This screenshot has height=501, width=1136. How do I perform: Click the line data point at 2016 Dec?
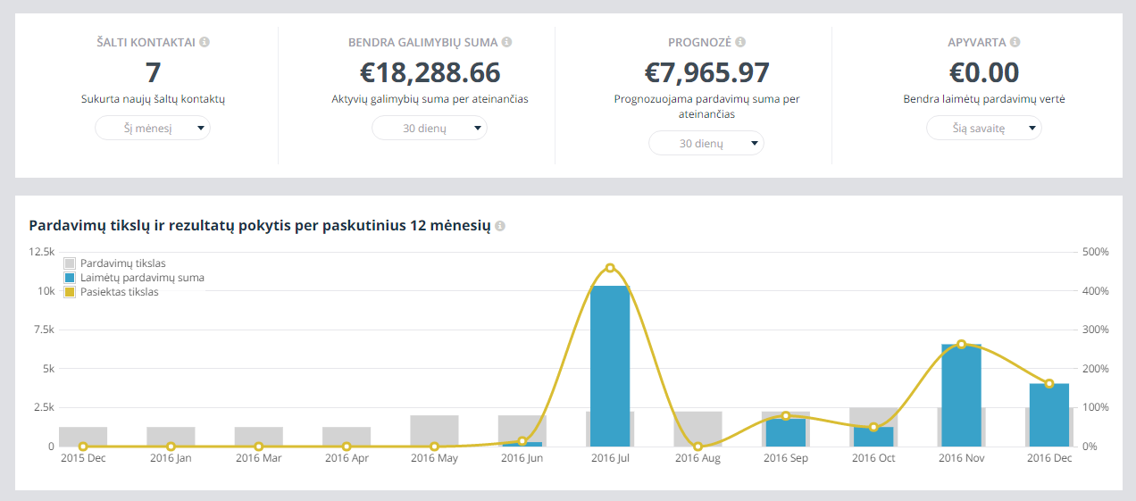(x=1049, y=384)
